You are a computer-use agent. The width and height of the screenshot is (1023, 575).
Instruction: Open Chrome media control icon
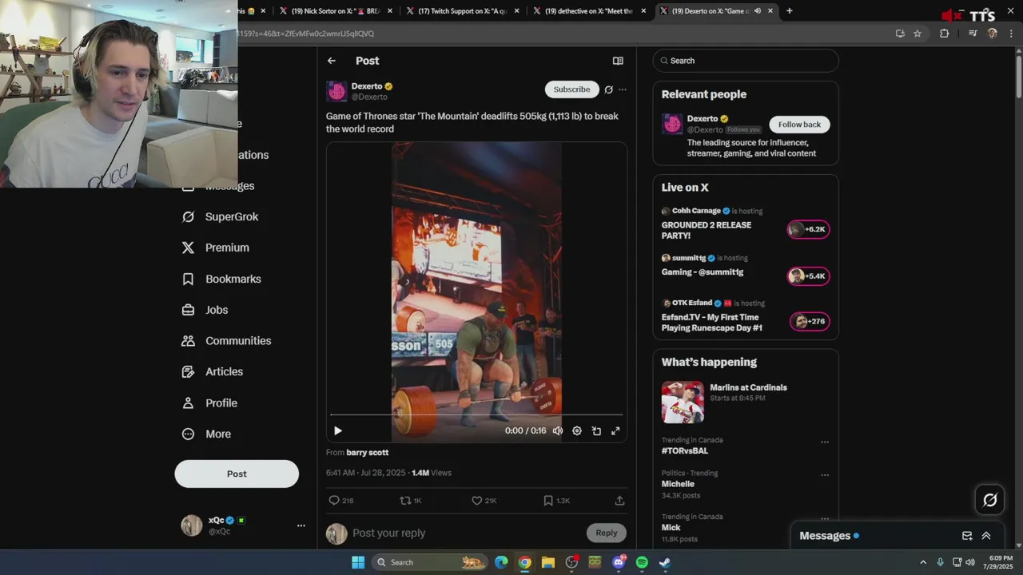[973, 34]
